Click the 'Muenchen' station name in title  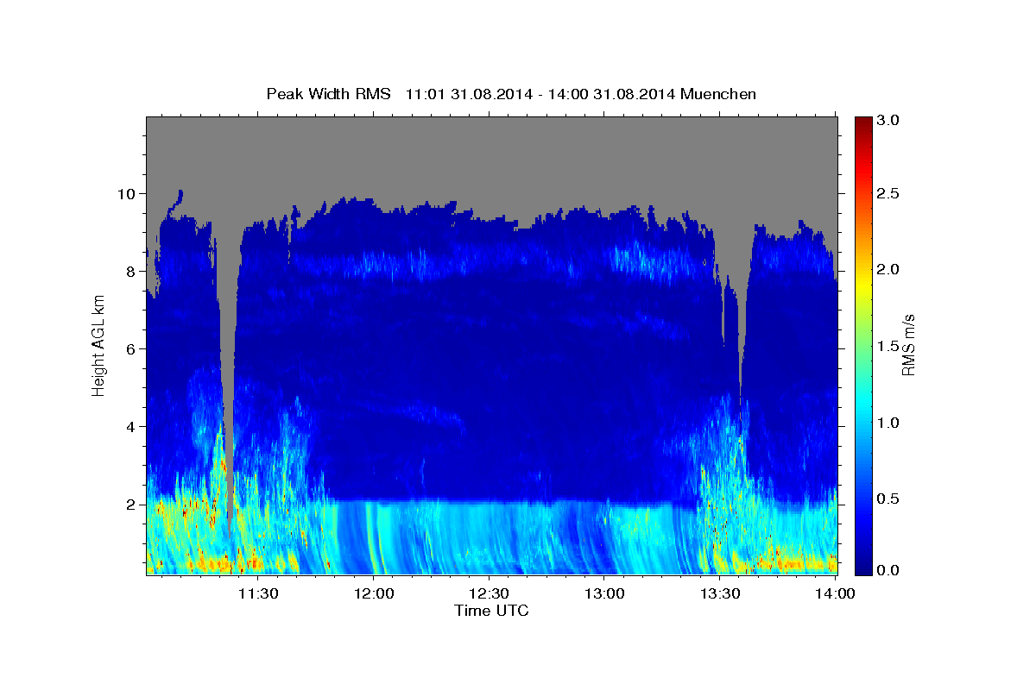coord(718,94)
